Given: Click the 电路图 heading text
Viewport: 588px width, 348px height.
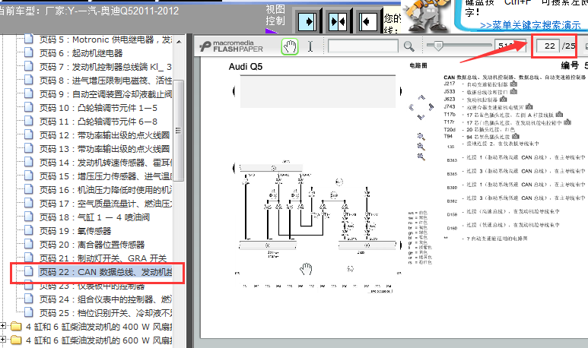Looking at the screenshot, I should [418, 65].
